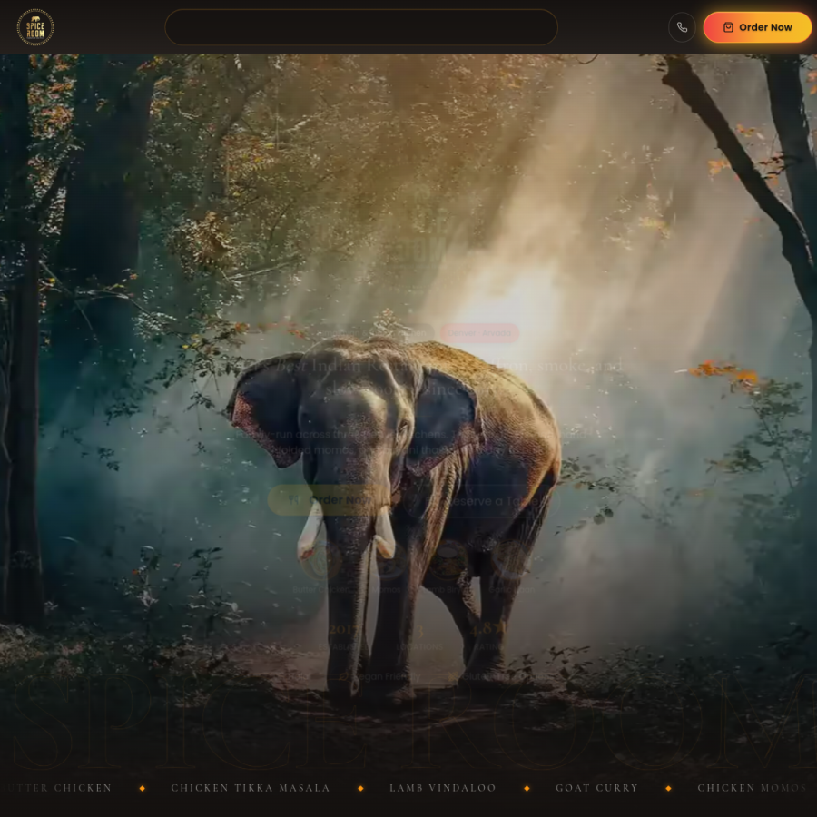817x817 pixels.
Task: Click the Spice Room elephant logo
Action: [x=34, y=27]
